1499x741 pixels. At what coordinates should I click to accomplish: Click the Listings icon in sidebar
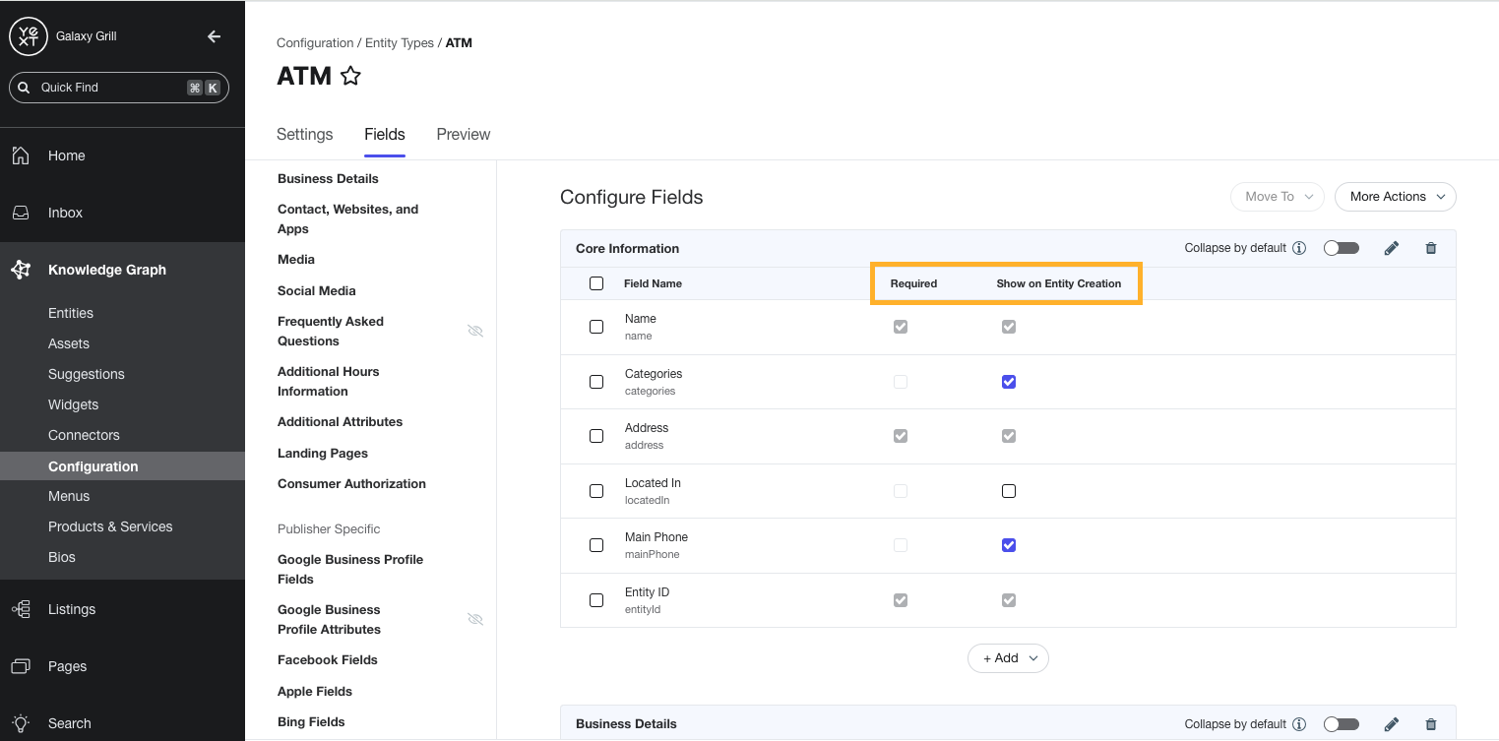point(21,609)
